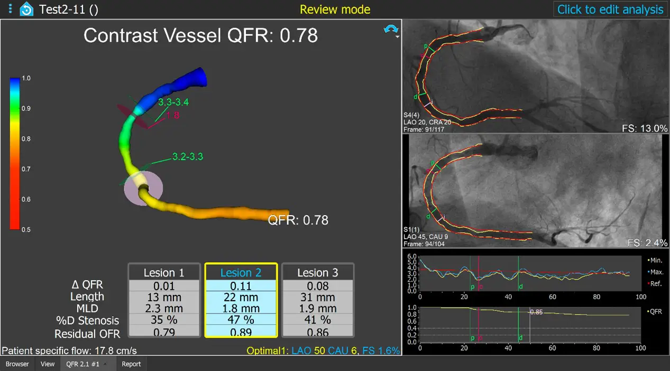
Task: Click the QFR legend marker in lower graph
Action: (648, 312)
